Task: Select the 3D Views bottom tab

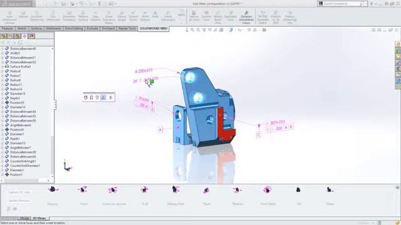Action: pos(39,218)
